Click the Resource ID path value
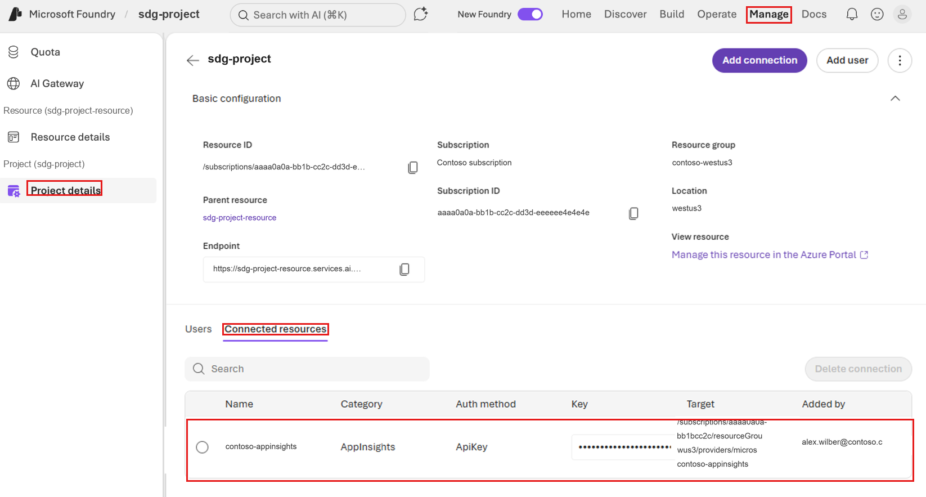926x497 pixels. click(284, 167)
